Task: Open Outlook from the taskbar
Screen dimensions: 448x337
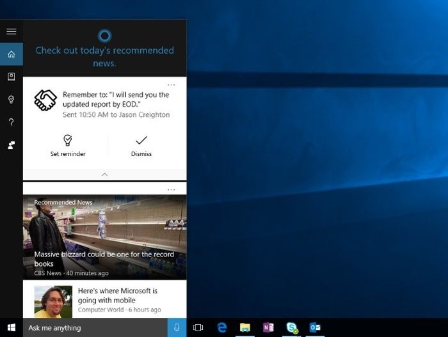Action: click(315, 327)
